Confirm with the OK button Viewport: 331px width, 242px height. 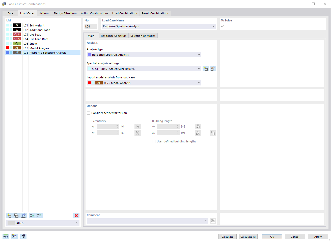pos(272,237)
